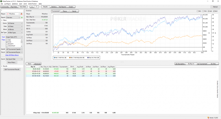The height and width of the screenshot is (119, 221).
Task: Open the Hud menu
Action: tap(21, 4)
